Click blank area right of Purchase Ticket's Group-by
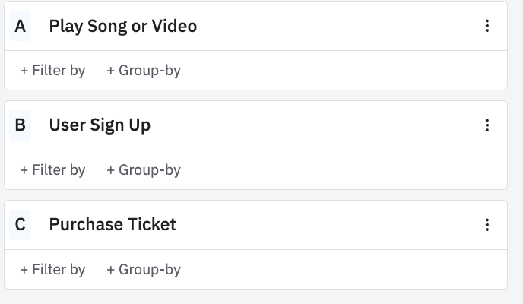Viewport: 523px width, 304px height. pos(342,270)
